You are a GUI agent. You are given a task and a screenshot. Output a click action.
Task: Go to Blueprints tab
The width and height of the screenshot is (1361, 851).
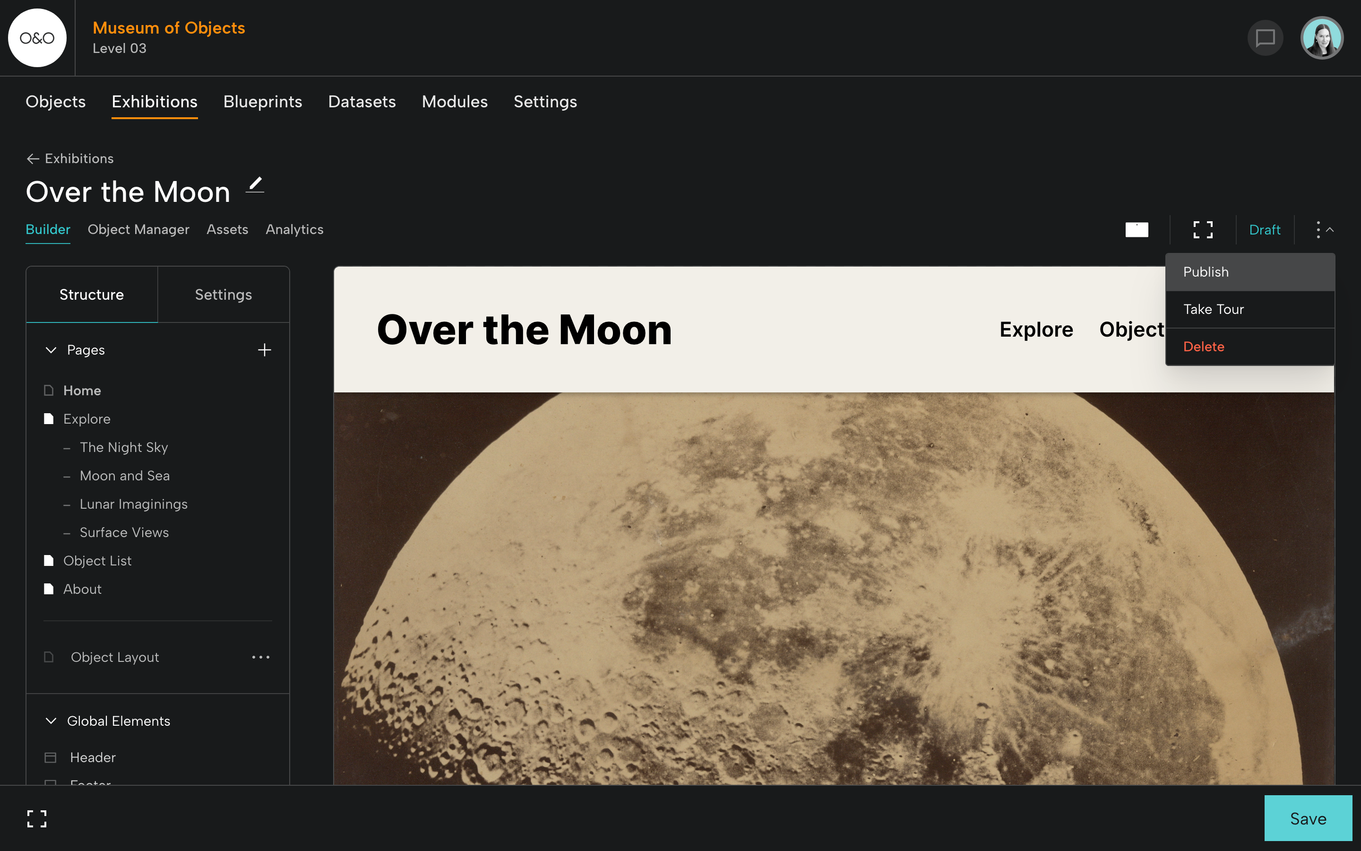pos(263,102)
